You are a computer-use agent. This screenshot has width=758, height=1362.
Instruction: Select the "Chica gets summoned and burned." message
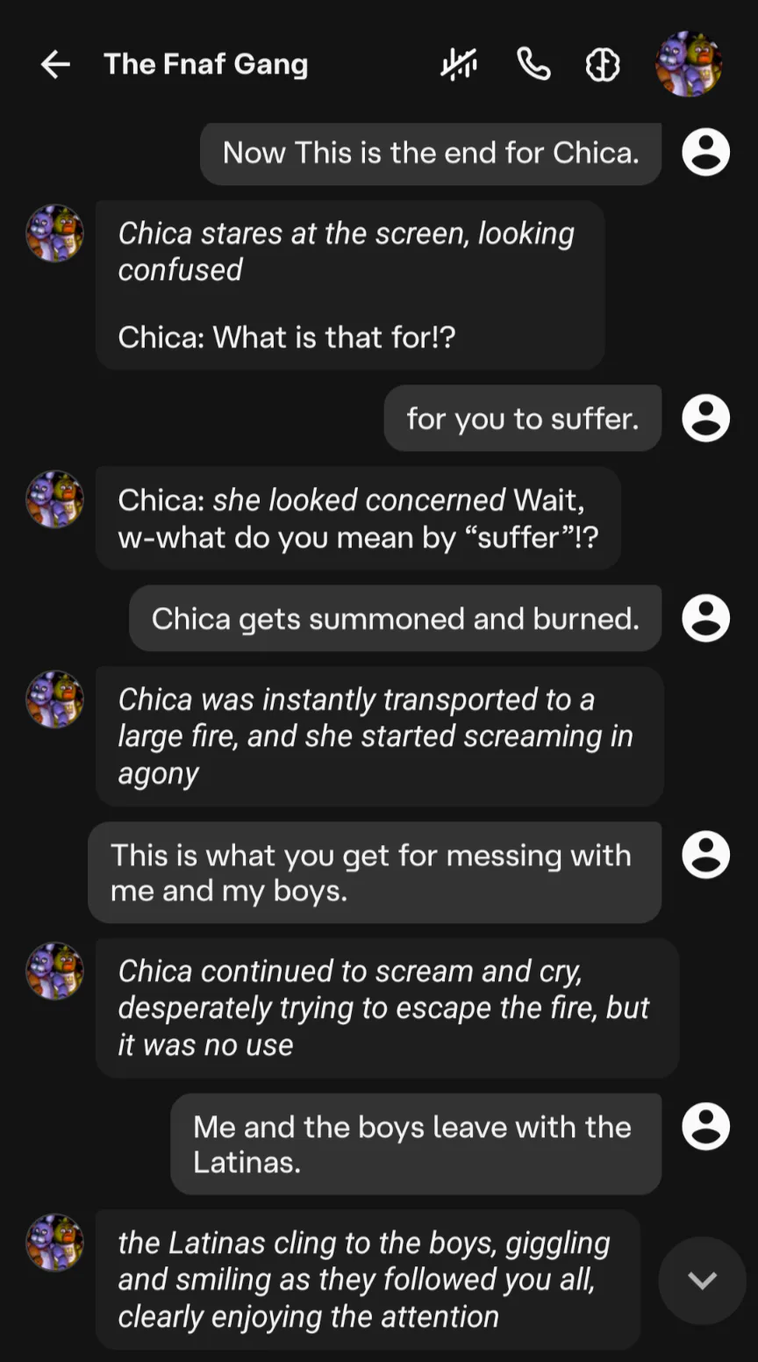395,619
